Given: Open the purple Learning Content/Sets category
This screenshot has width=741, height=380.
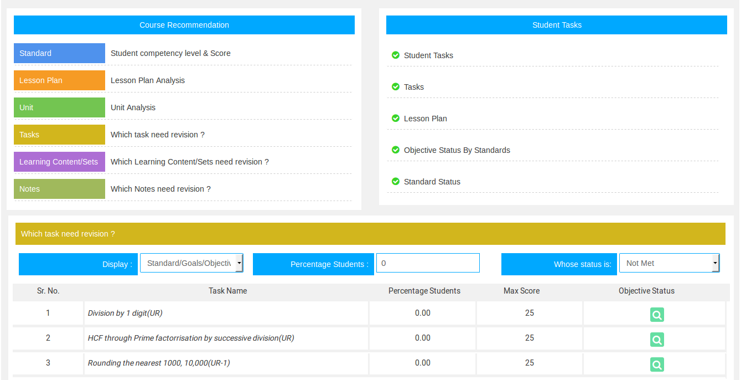Looking at the screenshot, I should [59, 162].
